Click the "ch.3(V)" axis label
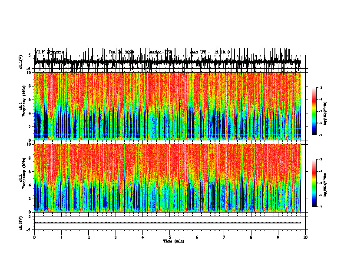This screenshot has height=266, width=344. [21, 223]
